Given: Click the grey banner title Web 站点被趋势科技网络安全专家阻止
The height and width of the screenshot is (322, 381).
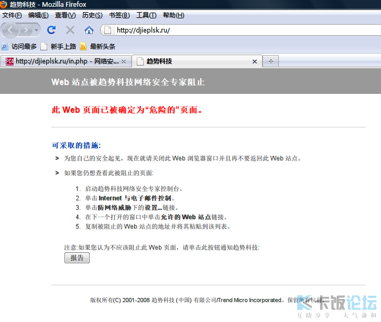Looking at the screenshot, I should click(x=128, y=82).
